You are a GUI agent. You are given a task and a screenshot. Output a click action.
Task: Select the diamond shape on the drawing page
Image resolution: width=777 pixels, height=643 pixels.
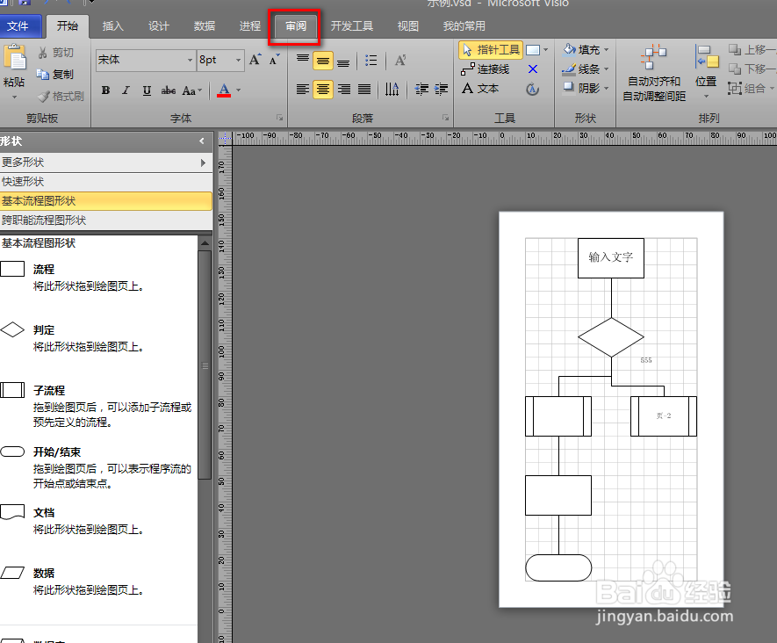tap(611, 337)
